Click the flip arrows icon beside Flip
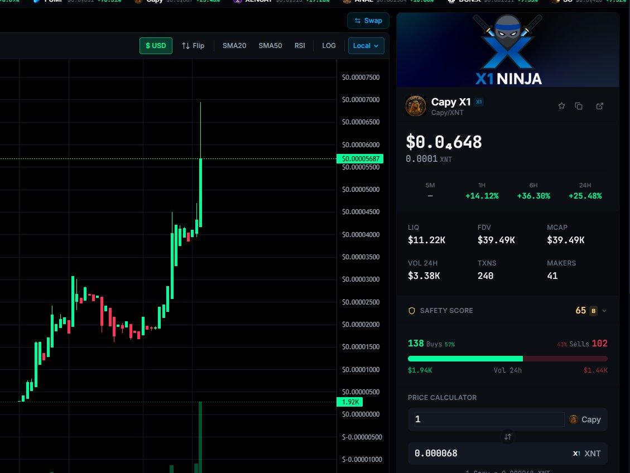This screenshot has width=630, height=473. (x=185, y=46)
